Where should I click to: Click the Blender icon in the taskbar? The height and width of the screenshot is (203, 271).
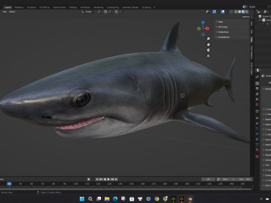[190, 199]
